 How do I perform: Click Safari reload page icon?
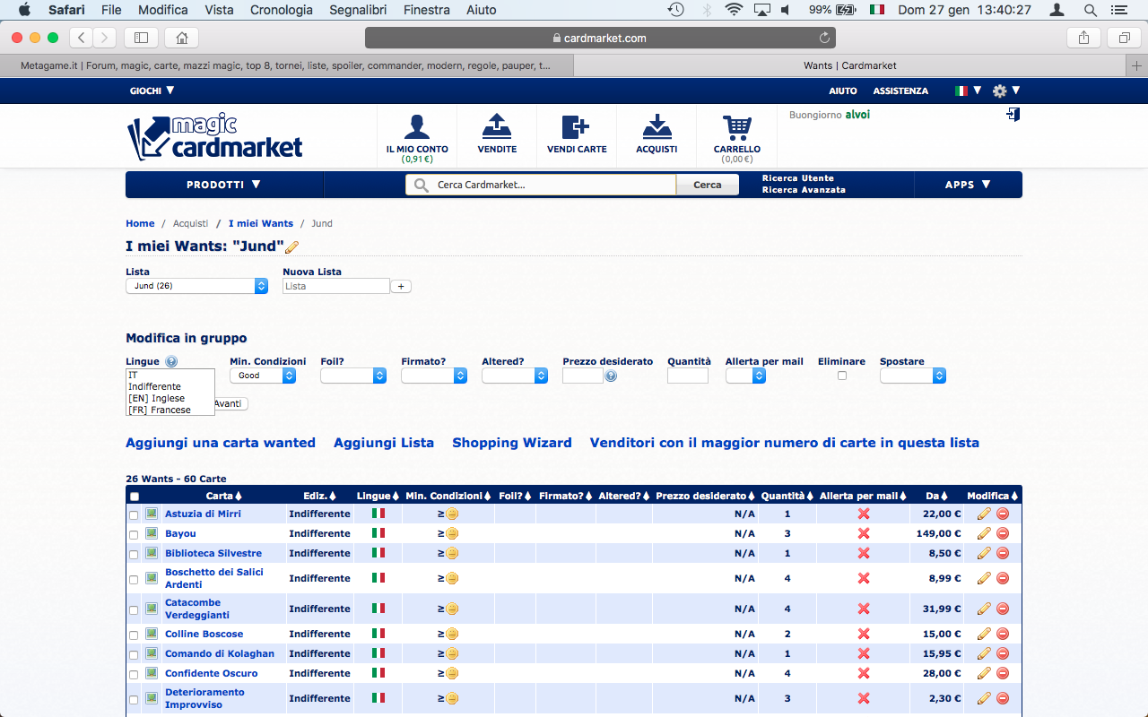(824, 38)
